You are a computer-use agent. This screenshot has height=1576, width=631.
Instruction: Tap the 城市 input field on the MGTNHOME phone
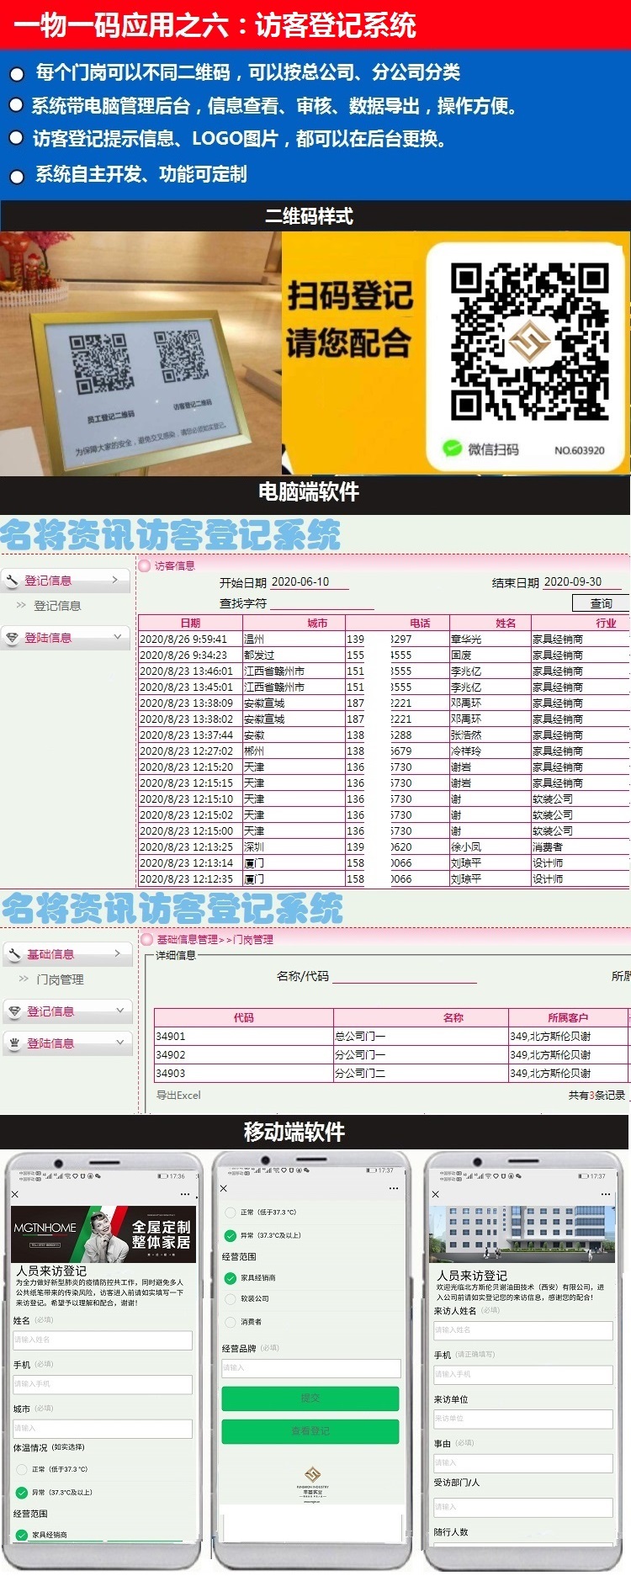coord(103,1428)
